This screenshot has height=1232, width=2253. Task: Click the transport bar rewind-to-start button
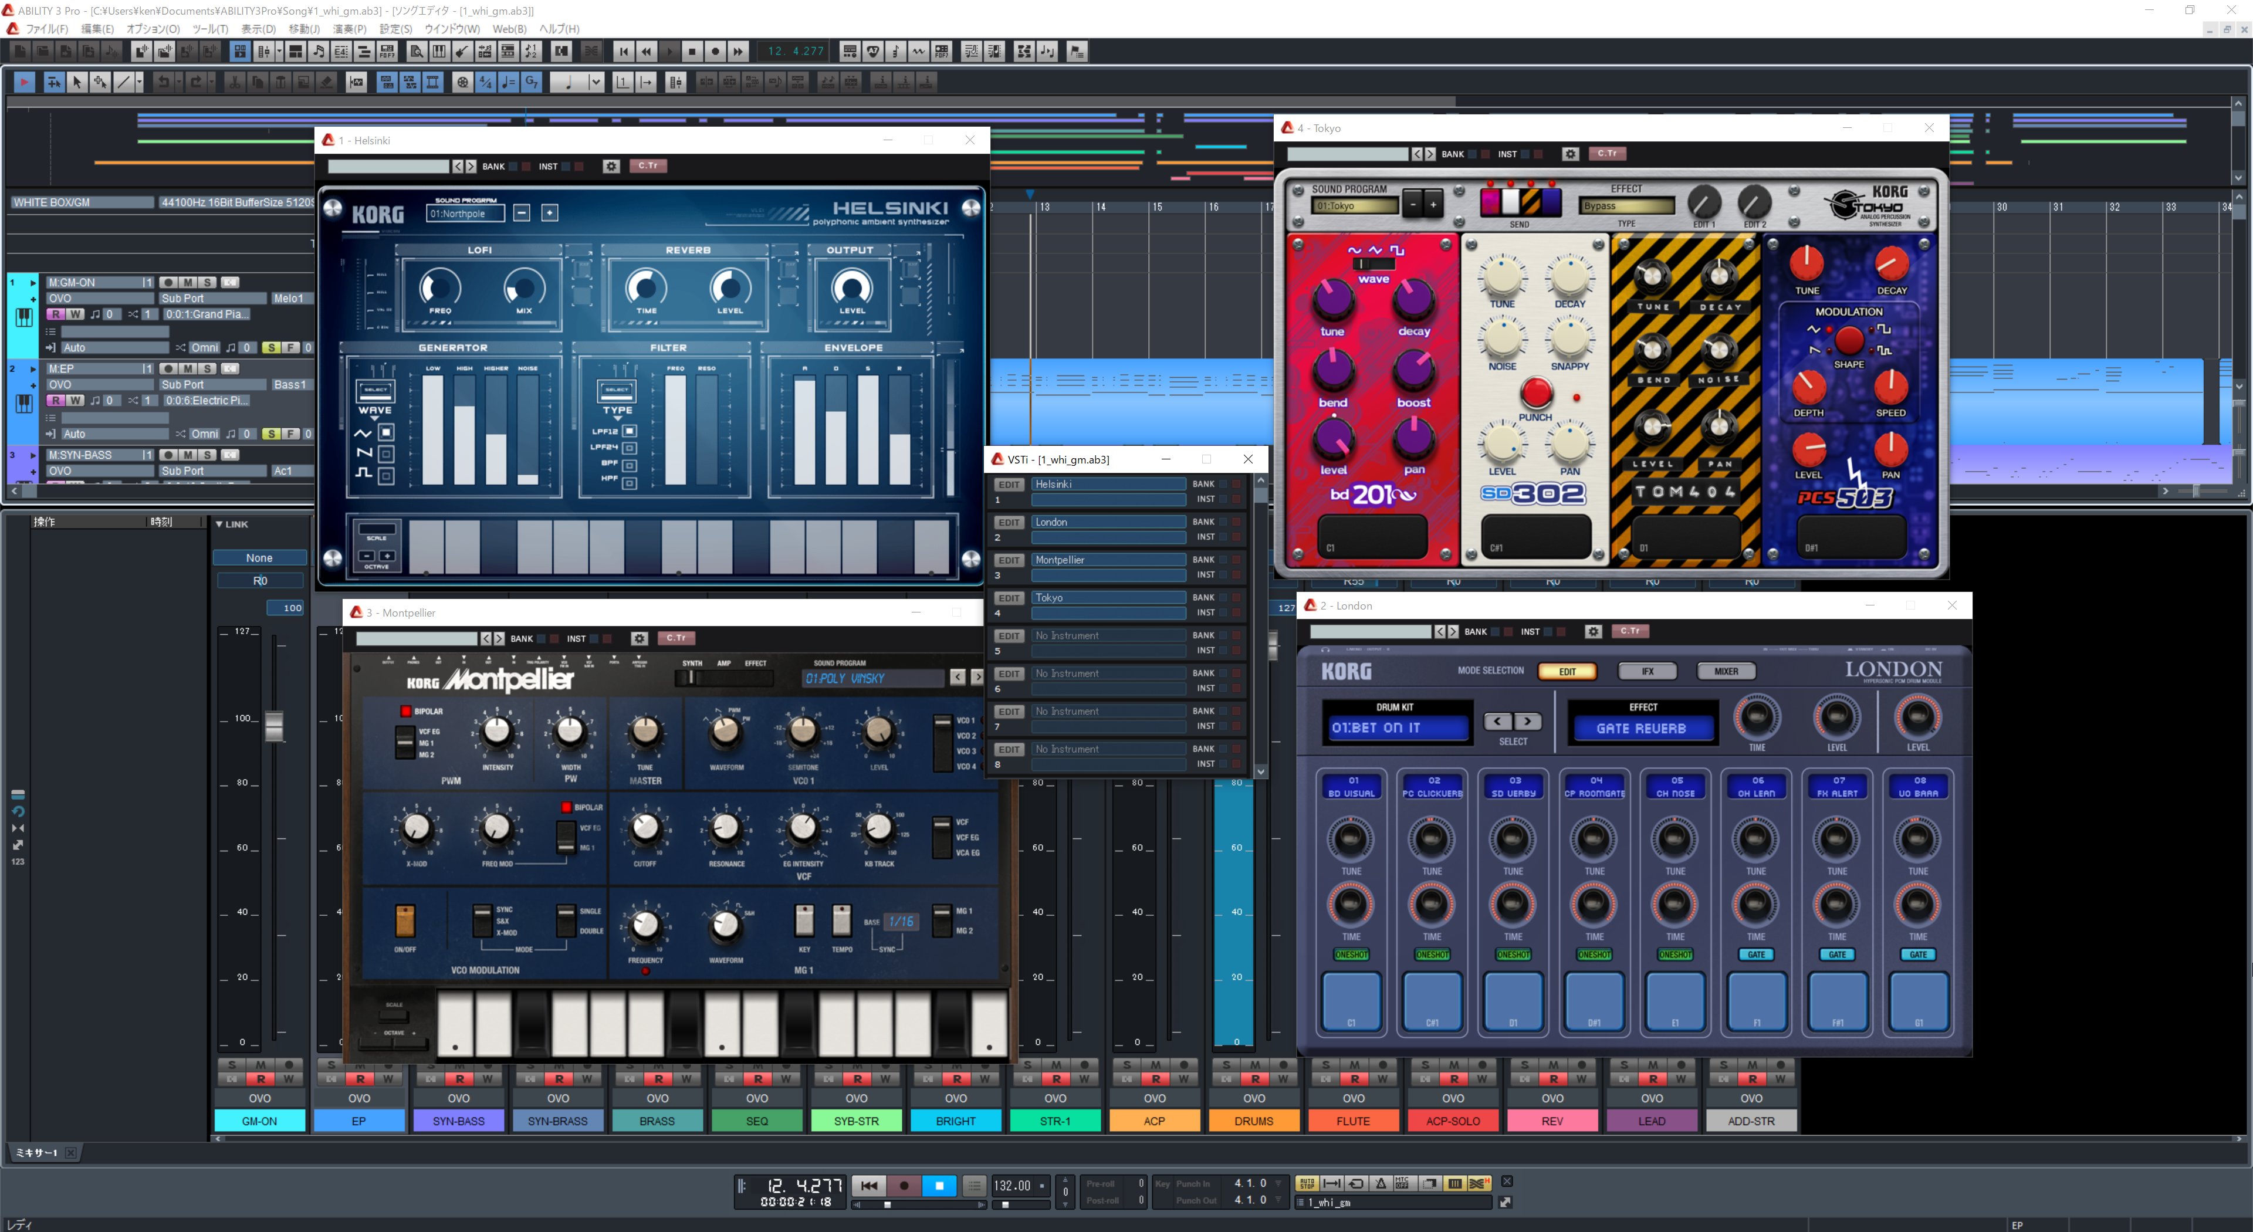[868, 1186]
